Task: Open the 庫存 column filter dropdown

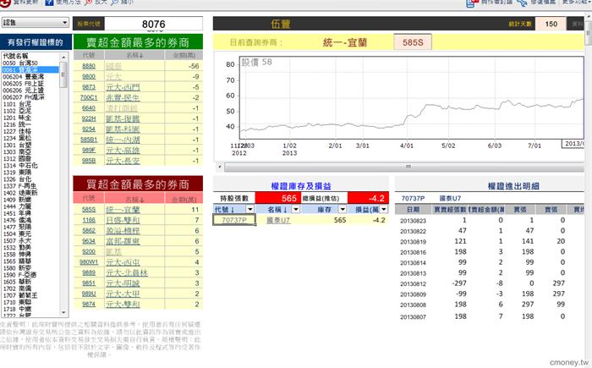Action: coord(343,209)
